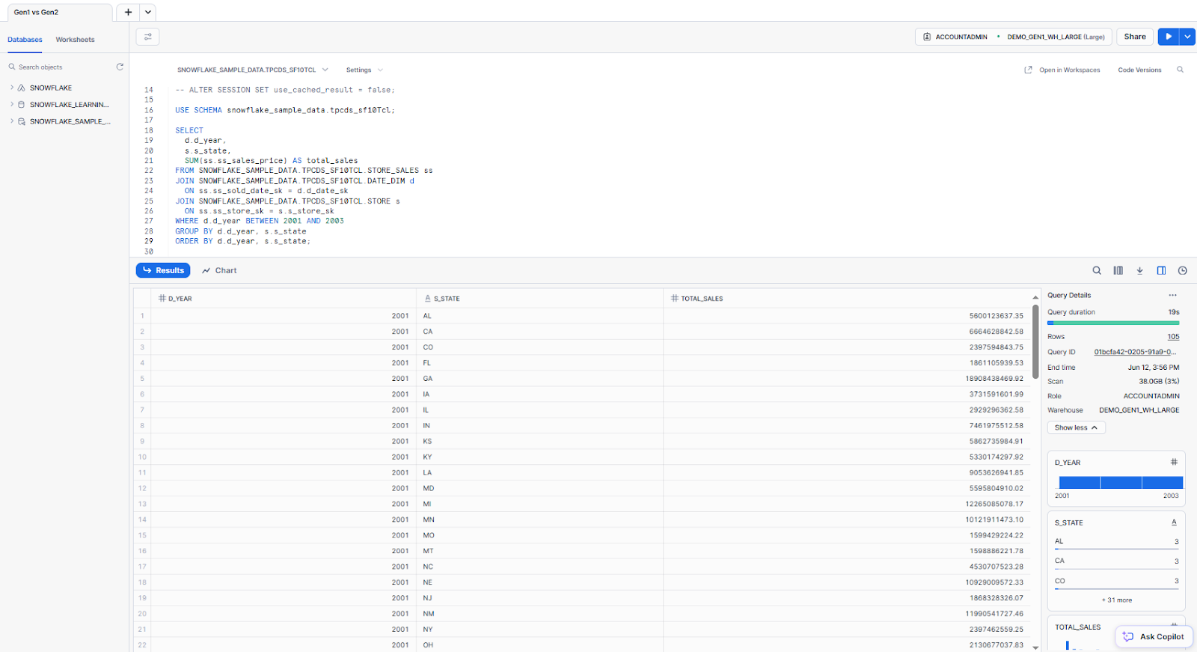Download the query results
Screen dimensions: 1197x652
[1139, 271]
